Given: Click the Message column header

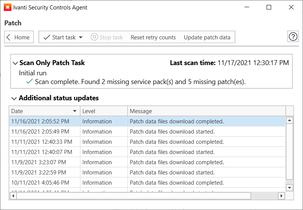Looking at the screenshot, I should (207, 111).
